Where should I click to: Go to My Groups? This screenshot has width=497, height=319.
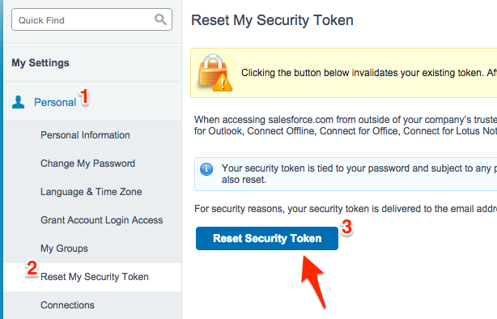pyautogui.click(x=64, y=249)
